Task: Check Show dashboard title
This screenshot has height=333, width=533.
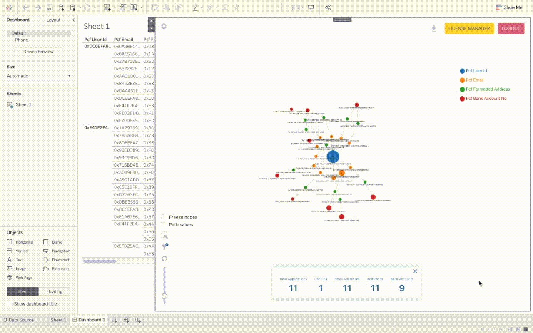Action: [x=10, y=304]
